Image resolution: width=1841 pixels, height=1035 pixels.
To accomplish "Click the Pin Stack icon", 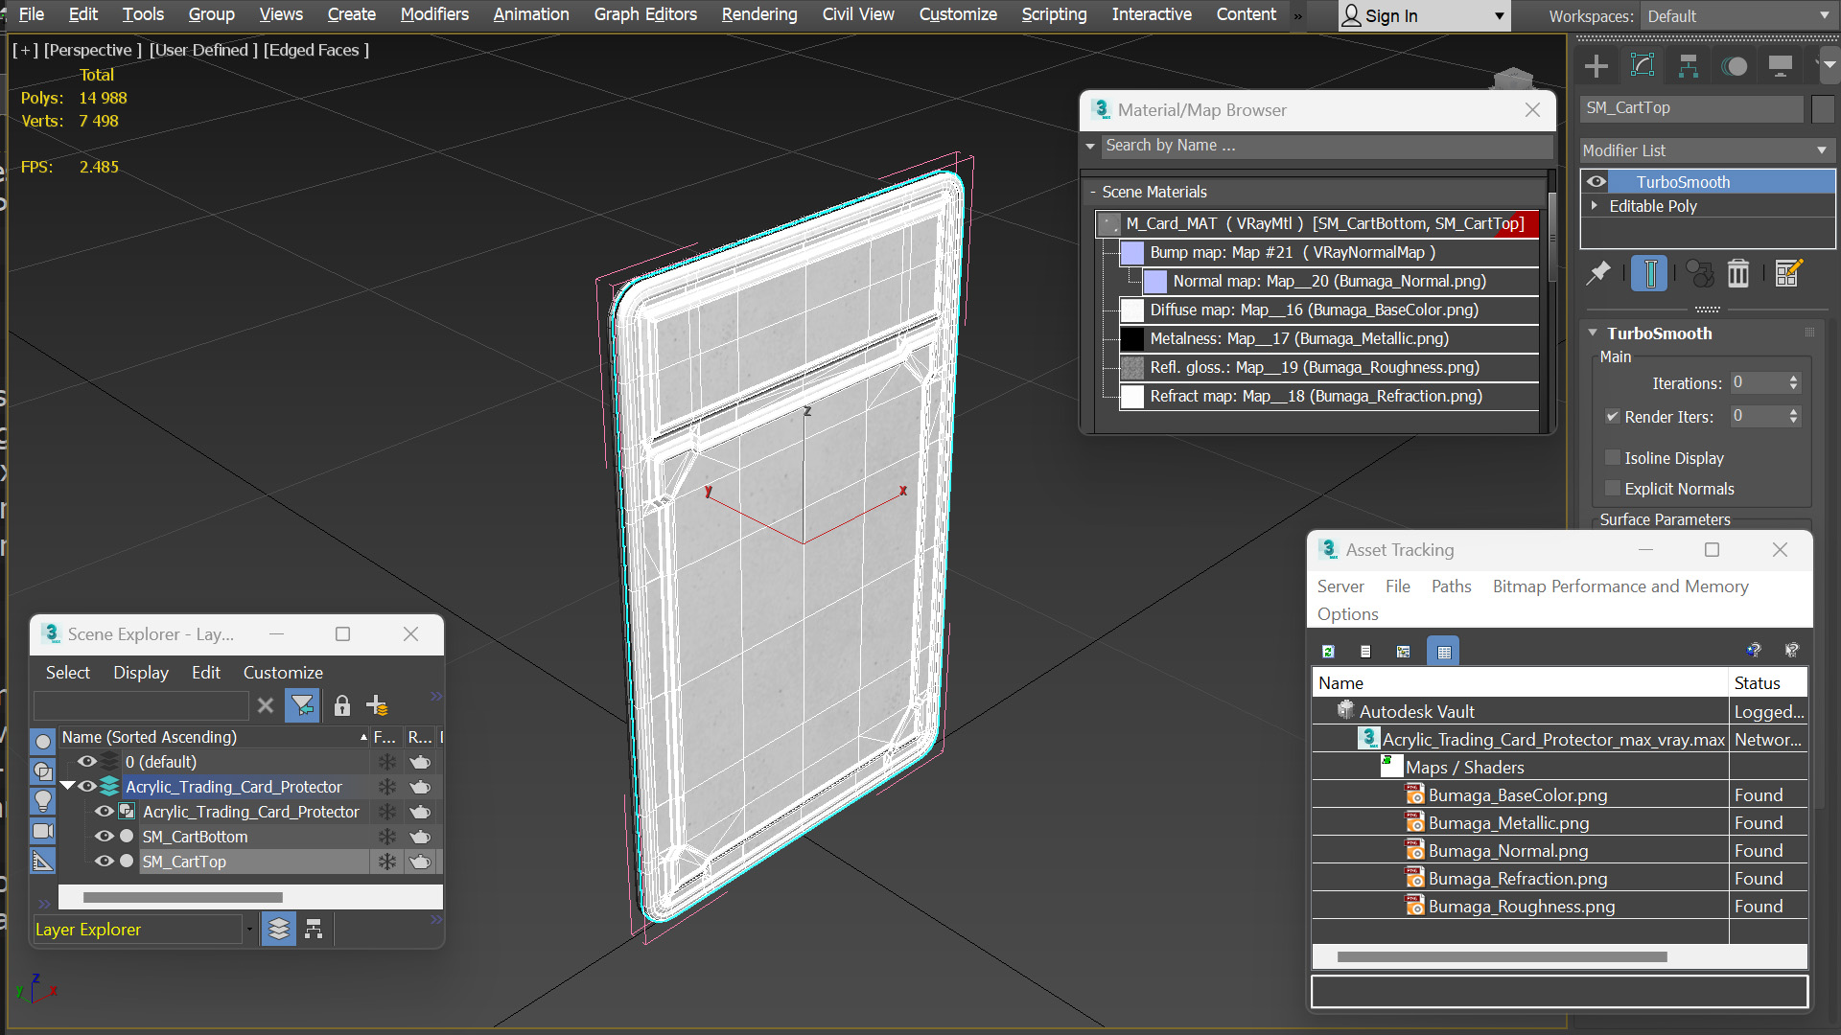I will click(1598, 274).
